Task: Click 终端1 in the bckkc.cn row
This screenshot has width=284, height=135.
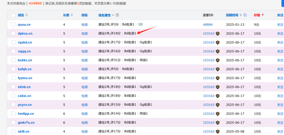Action: click(144, 60)
